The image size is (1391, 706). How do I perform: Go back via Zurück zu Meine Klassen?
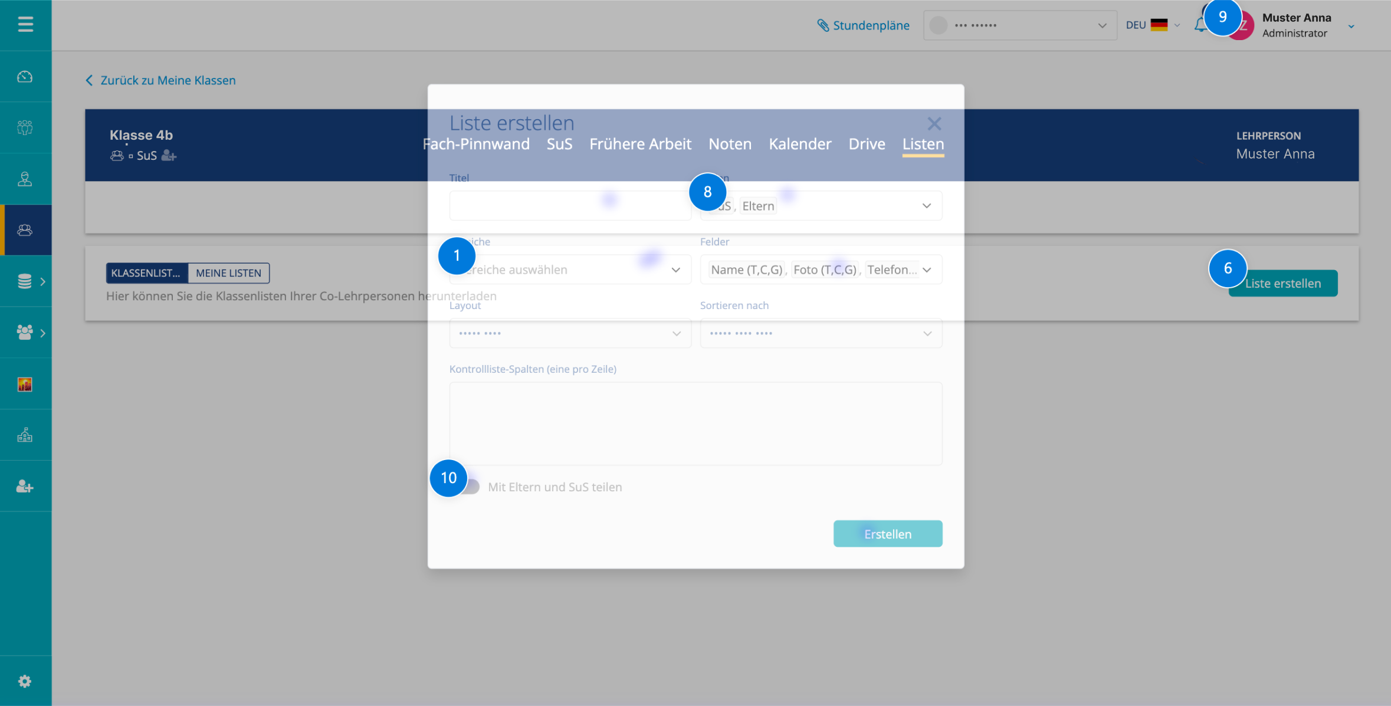[x=160, y=80]
